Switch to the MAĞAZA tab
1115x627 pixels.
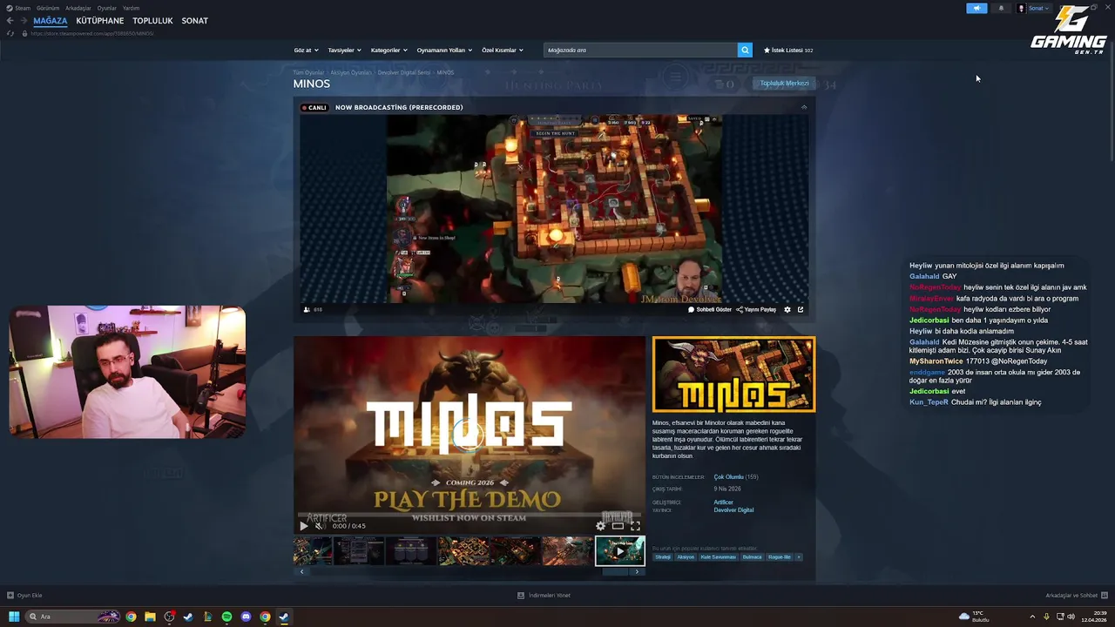[51, 20]
